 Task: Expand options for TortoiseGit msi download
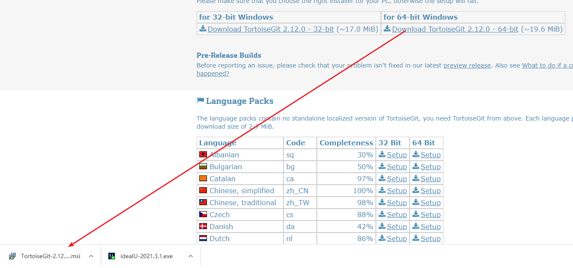[91, 256]
